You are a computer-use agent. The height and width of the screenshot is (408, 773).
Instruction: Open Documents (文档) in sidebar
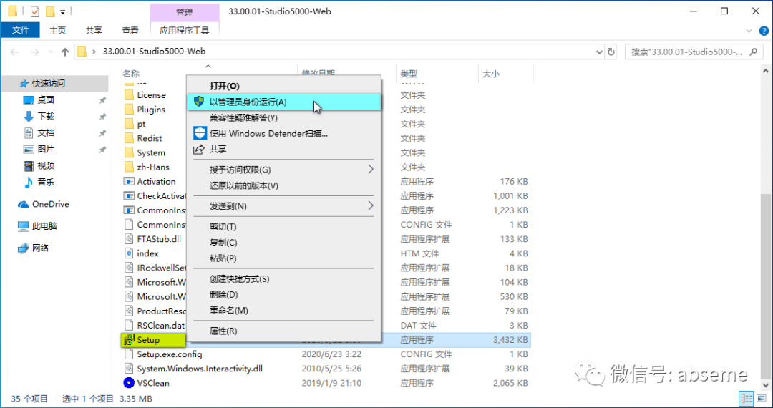click(x=46, y=133)
